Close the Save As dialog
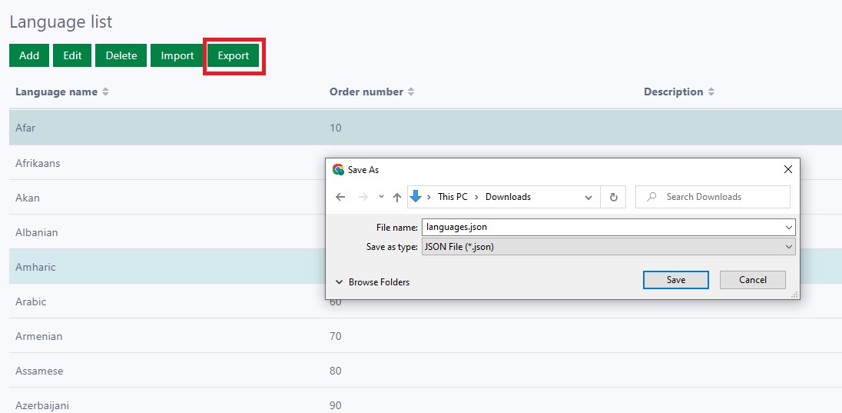Screen dimensions: 842x413 (x=787, y=169)
